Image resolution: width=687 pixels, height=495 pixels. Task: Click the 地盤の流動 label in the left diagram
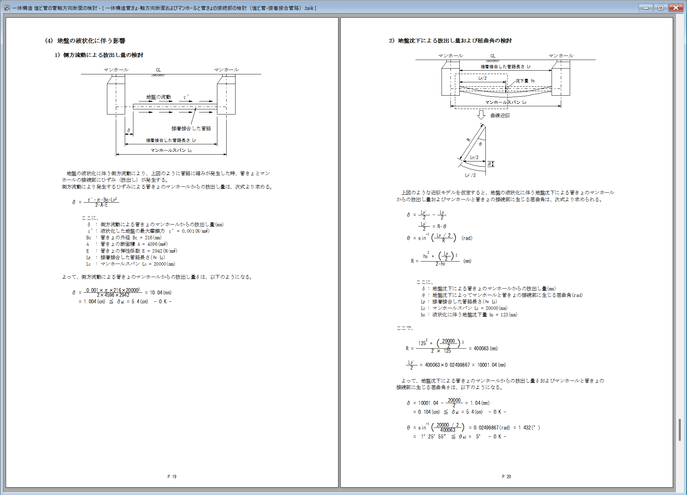tap(158, 97)
